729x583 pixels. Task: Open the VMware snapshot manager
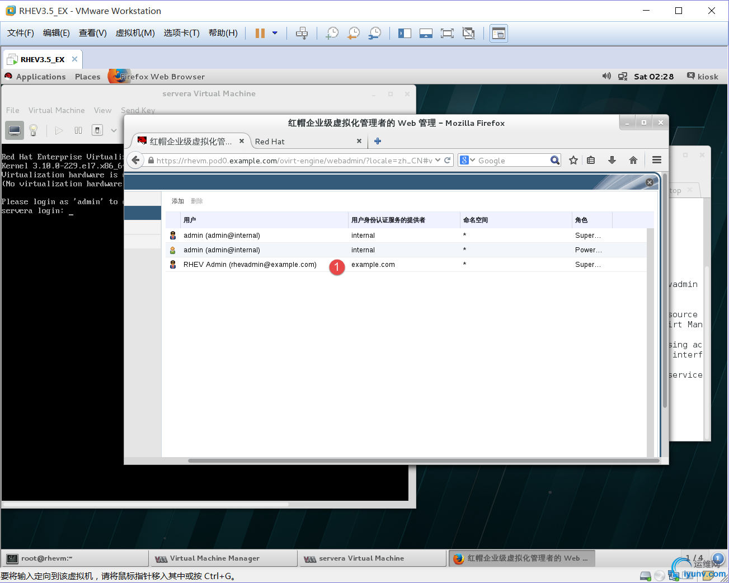(x=375, y=33)
